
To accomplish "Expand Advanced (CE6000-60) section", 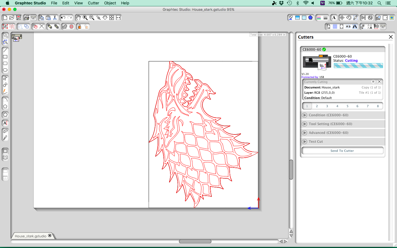I will tap(342, 133).
